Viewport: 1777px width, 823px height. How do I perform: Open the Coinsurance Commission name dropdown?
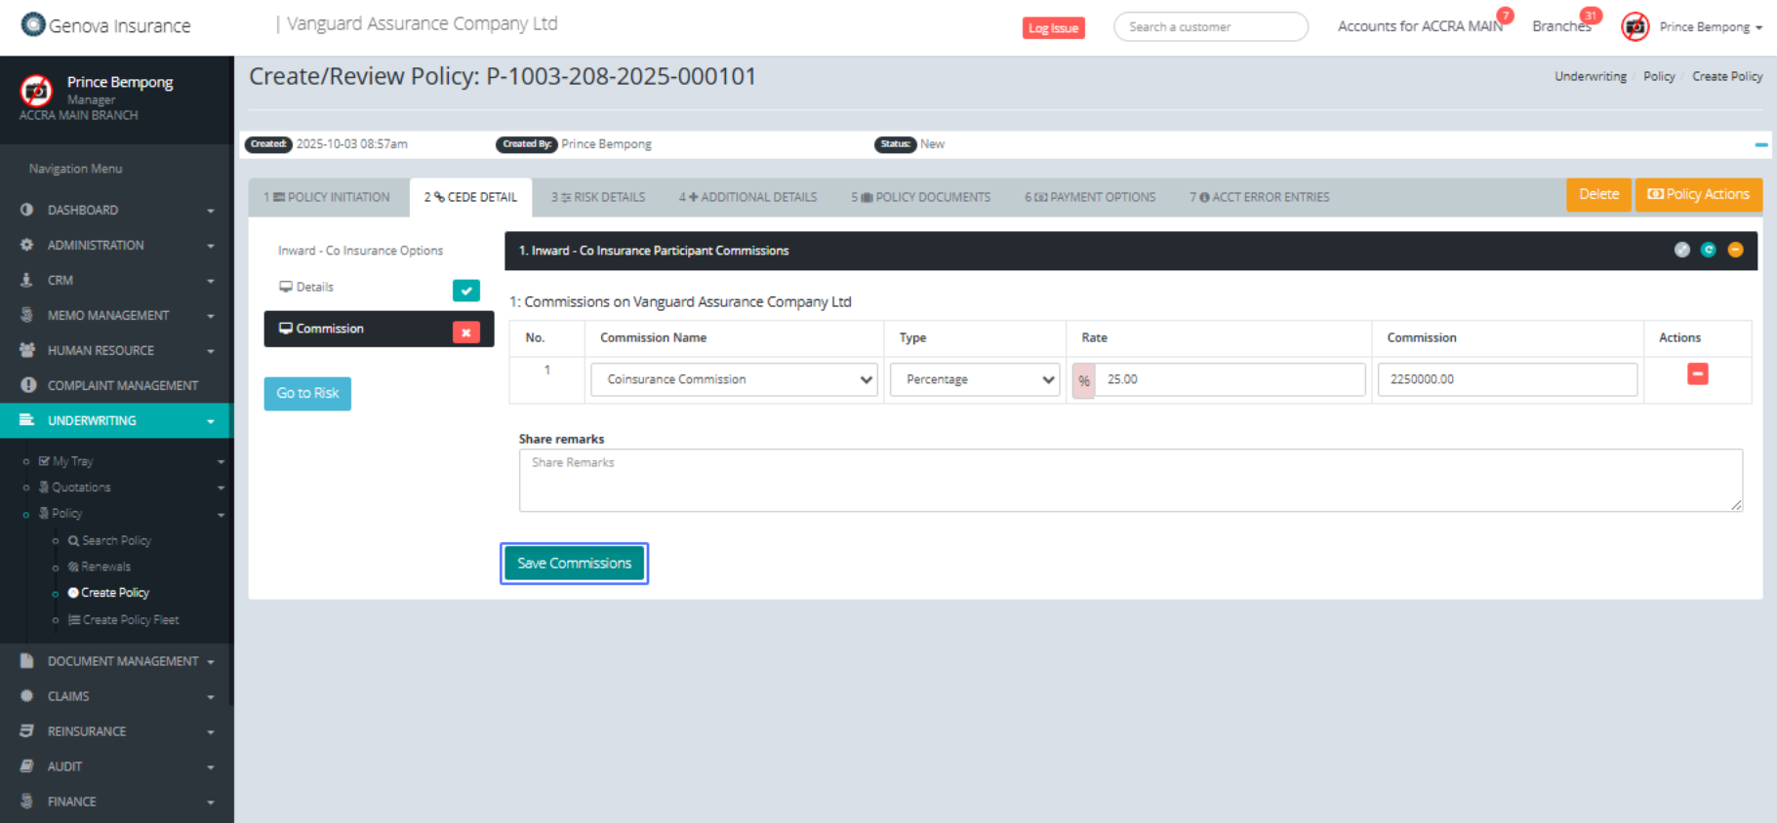(x=734, y=379)
